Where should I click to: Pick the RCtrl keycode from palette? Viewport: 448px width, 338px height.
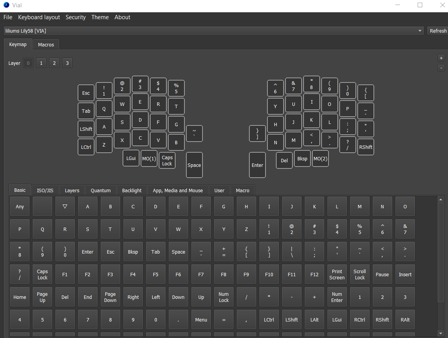click(360, 320)
